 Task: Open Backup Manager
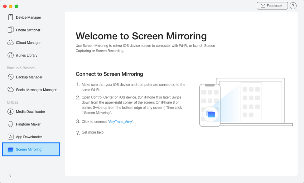(x=27, y=77)
